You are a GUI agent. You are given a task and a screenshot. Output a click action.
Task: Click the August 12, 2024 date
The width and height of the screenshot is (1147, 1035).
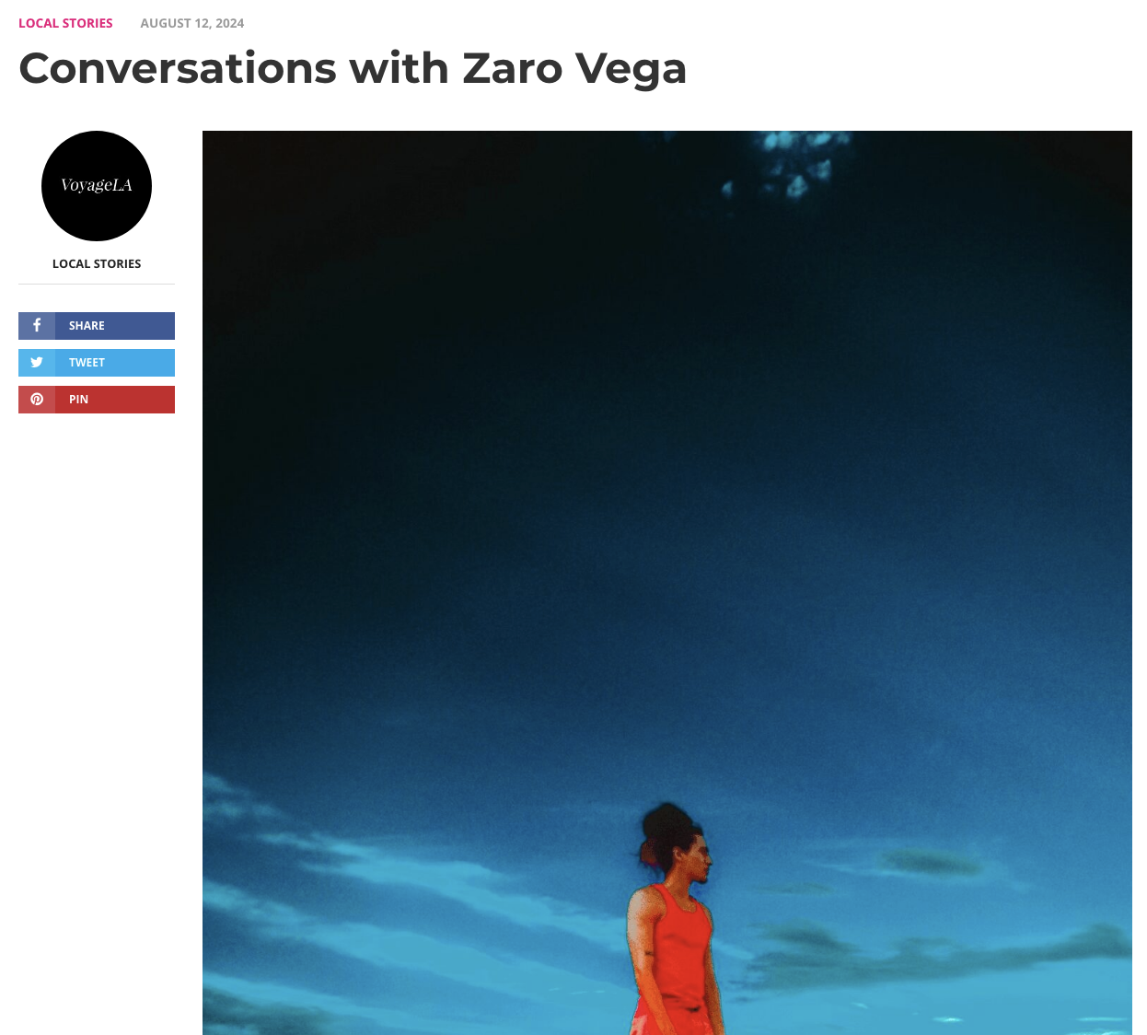pyautogui.click(x=192, y=23)
